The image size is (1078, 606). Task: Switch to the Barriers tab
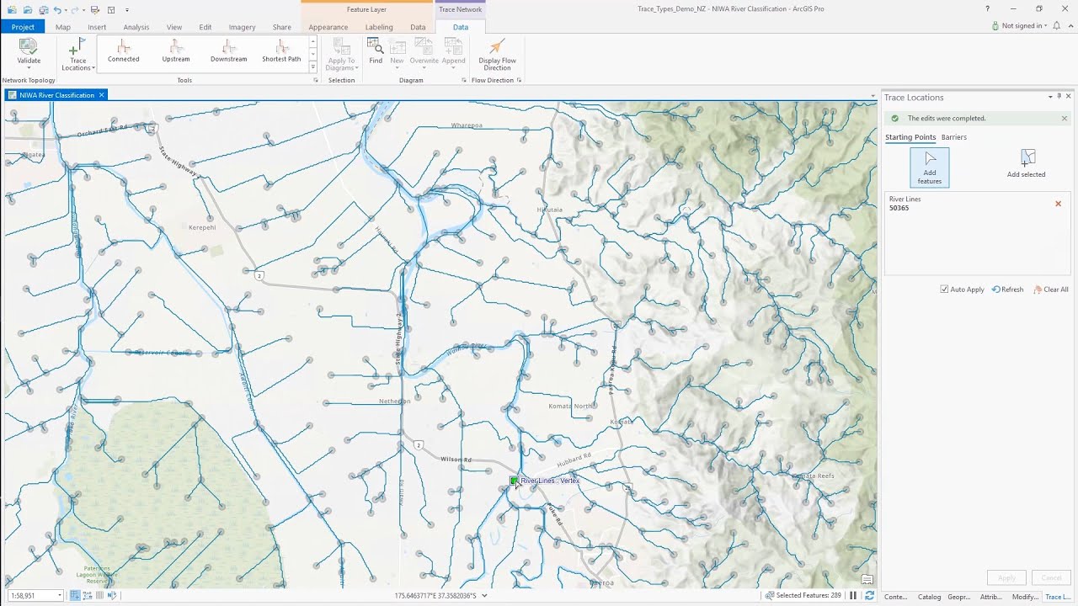click(x=954, y=137)
